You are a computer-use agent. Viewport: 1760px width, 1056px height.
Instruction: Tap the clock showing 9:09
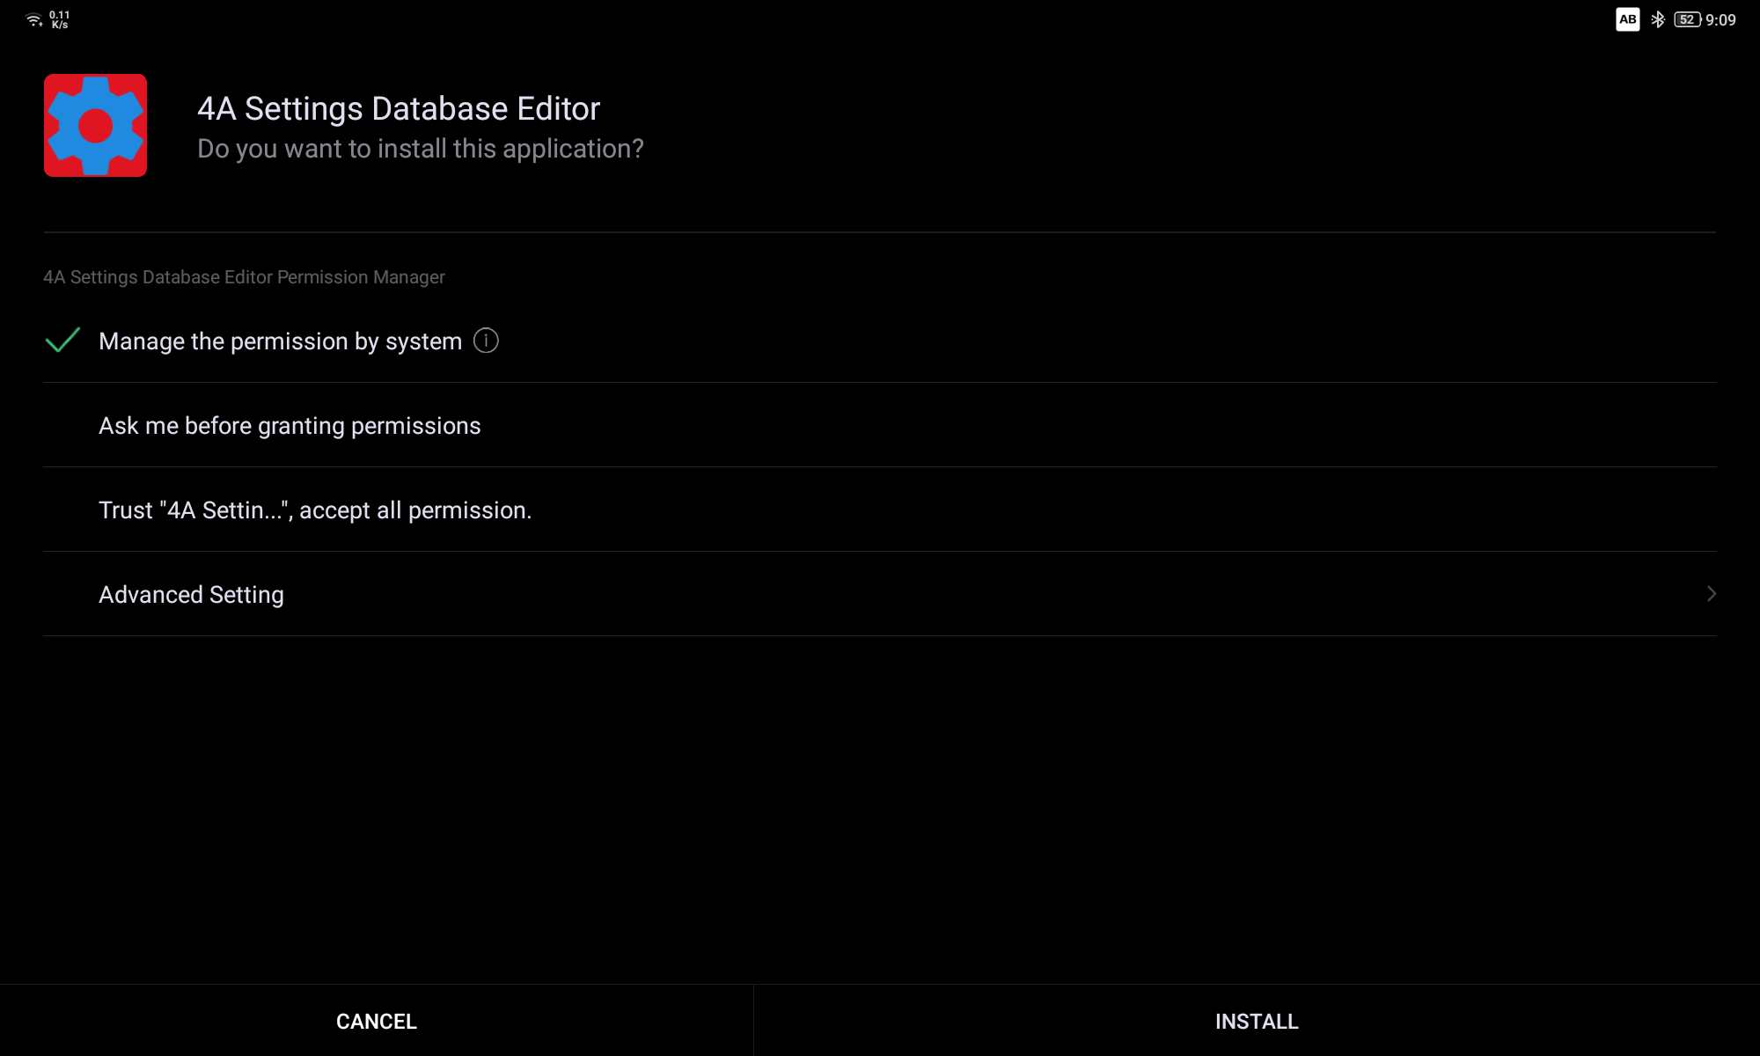[x=1720, y=19]
